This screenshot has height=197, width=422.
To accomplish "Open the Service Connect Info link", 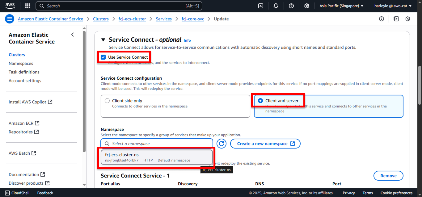I will pos(187,40).
